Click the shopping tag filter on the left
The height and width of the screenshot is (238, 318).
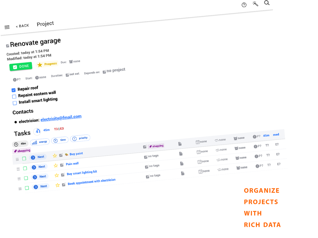tap(22, 151)
